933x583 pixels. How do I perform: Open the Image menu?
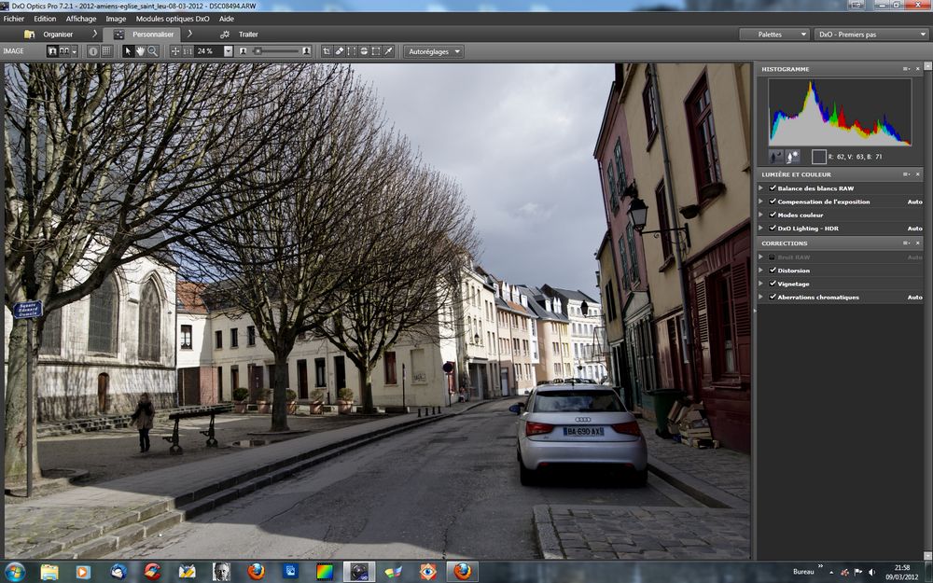116,19
